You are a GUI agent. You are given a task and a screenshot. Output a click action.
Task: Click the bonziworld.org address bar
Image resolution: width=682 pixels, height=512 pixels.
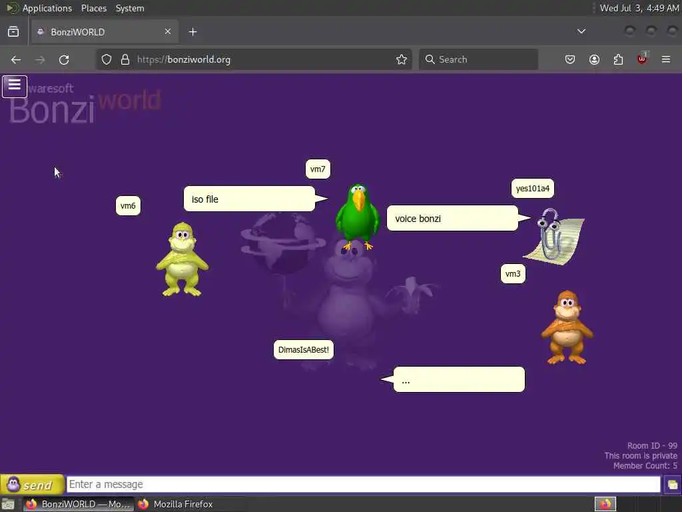tap(254, 59)
